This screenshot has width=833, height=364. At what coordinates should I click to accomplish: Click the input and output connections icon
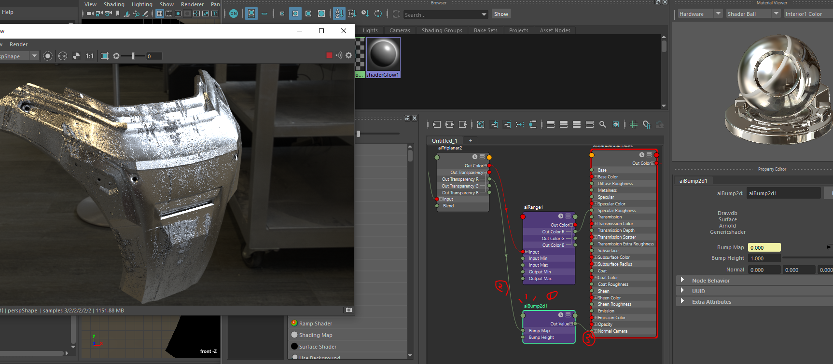[450, 124]
